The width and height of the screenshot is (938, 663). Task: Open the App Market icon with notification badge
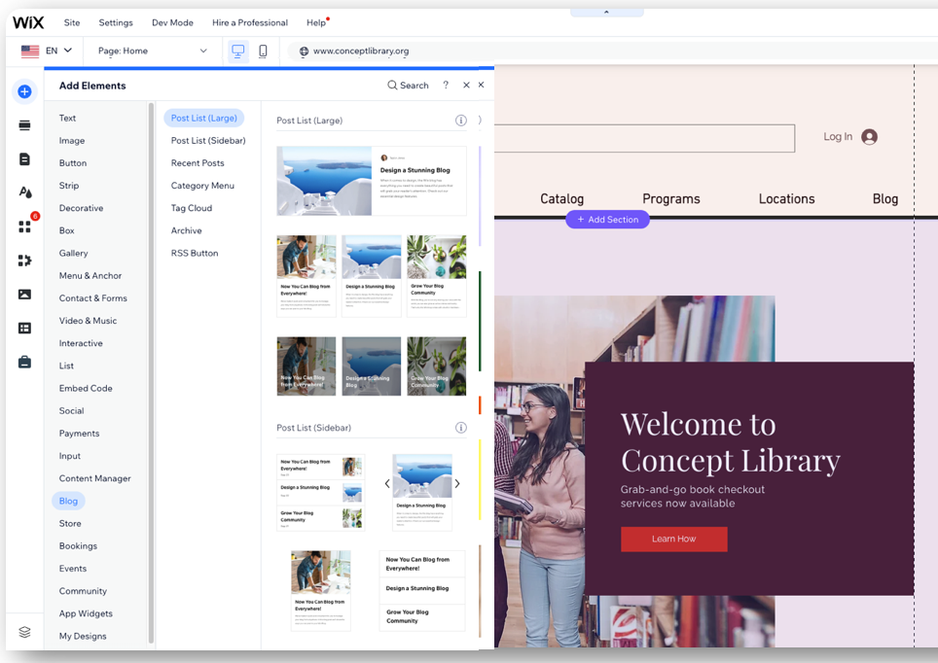coord(23,226)
